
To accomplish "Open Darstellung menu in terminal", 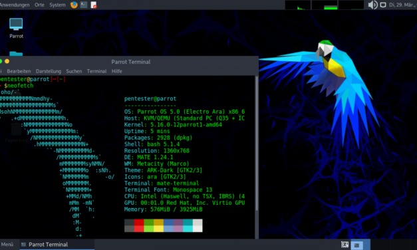I will [49, 71].
